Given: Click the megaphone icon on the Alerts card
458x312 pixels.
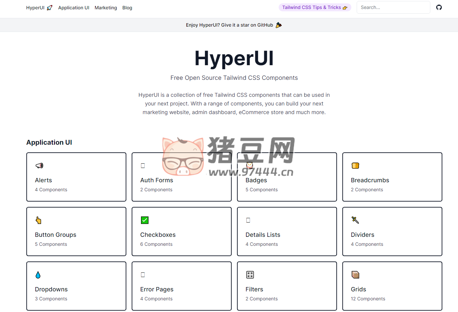Looking at the screenshot, I should point(39,165).
